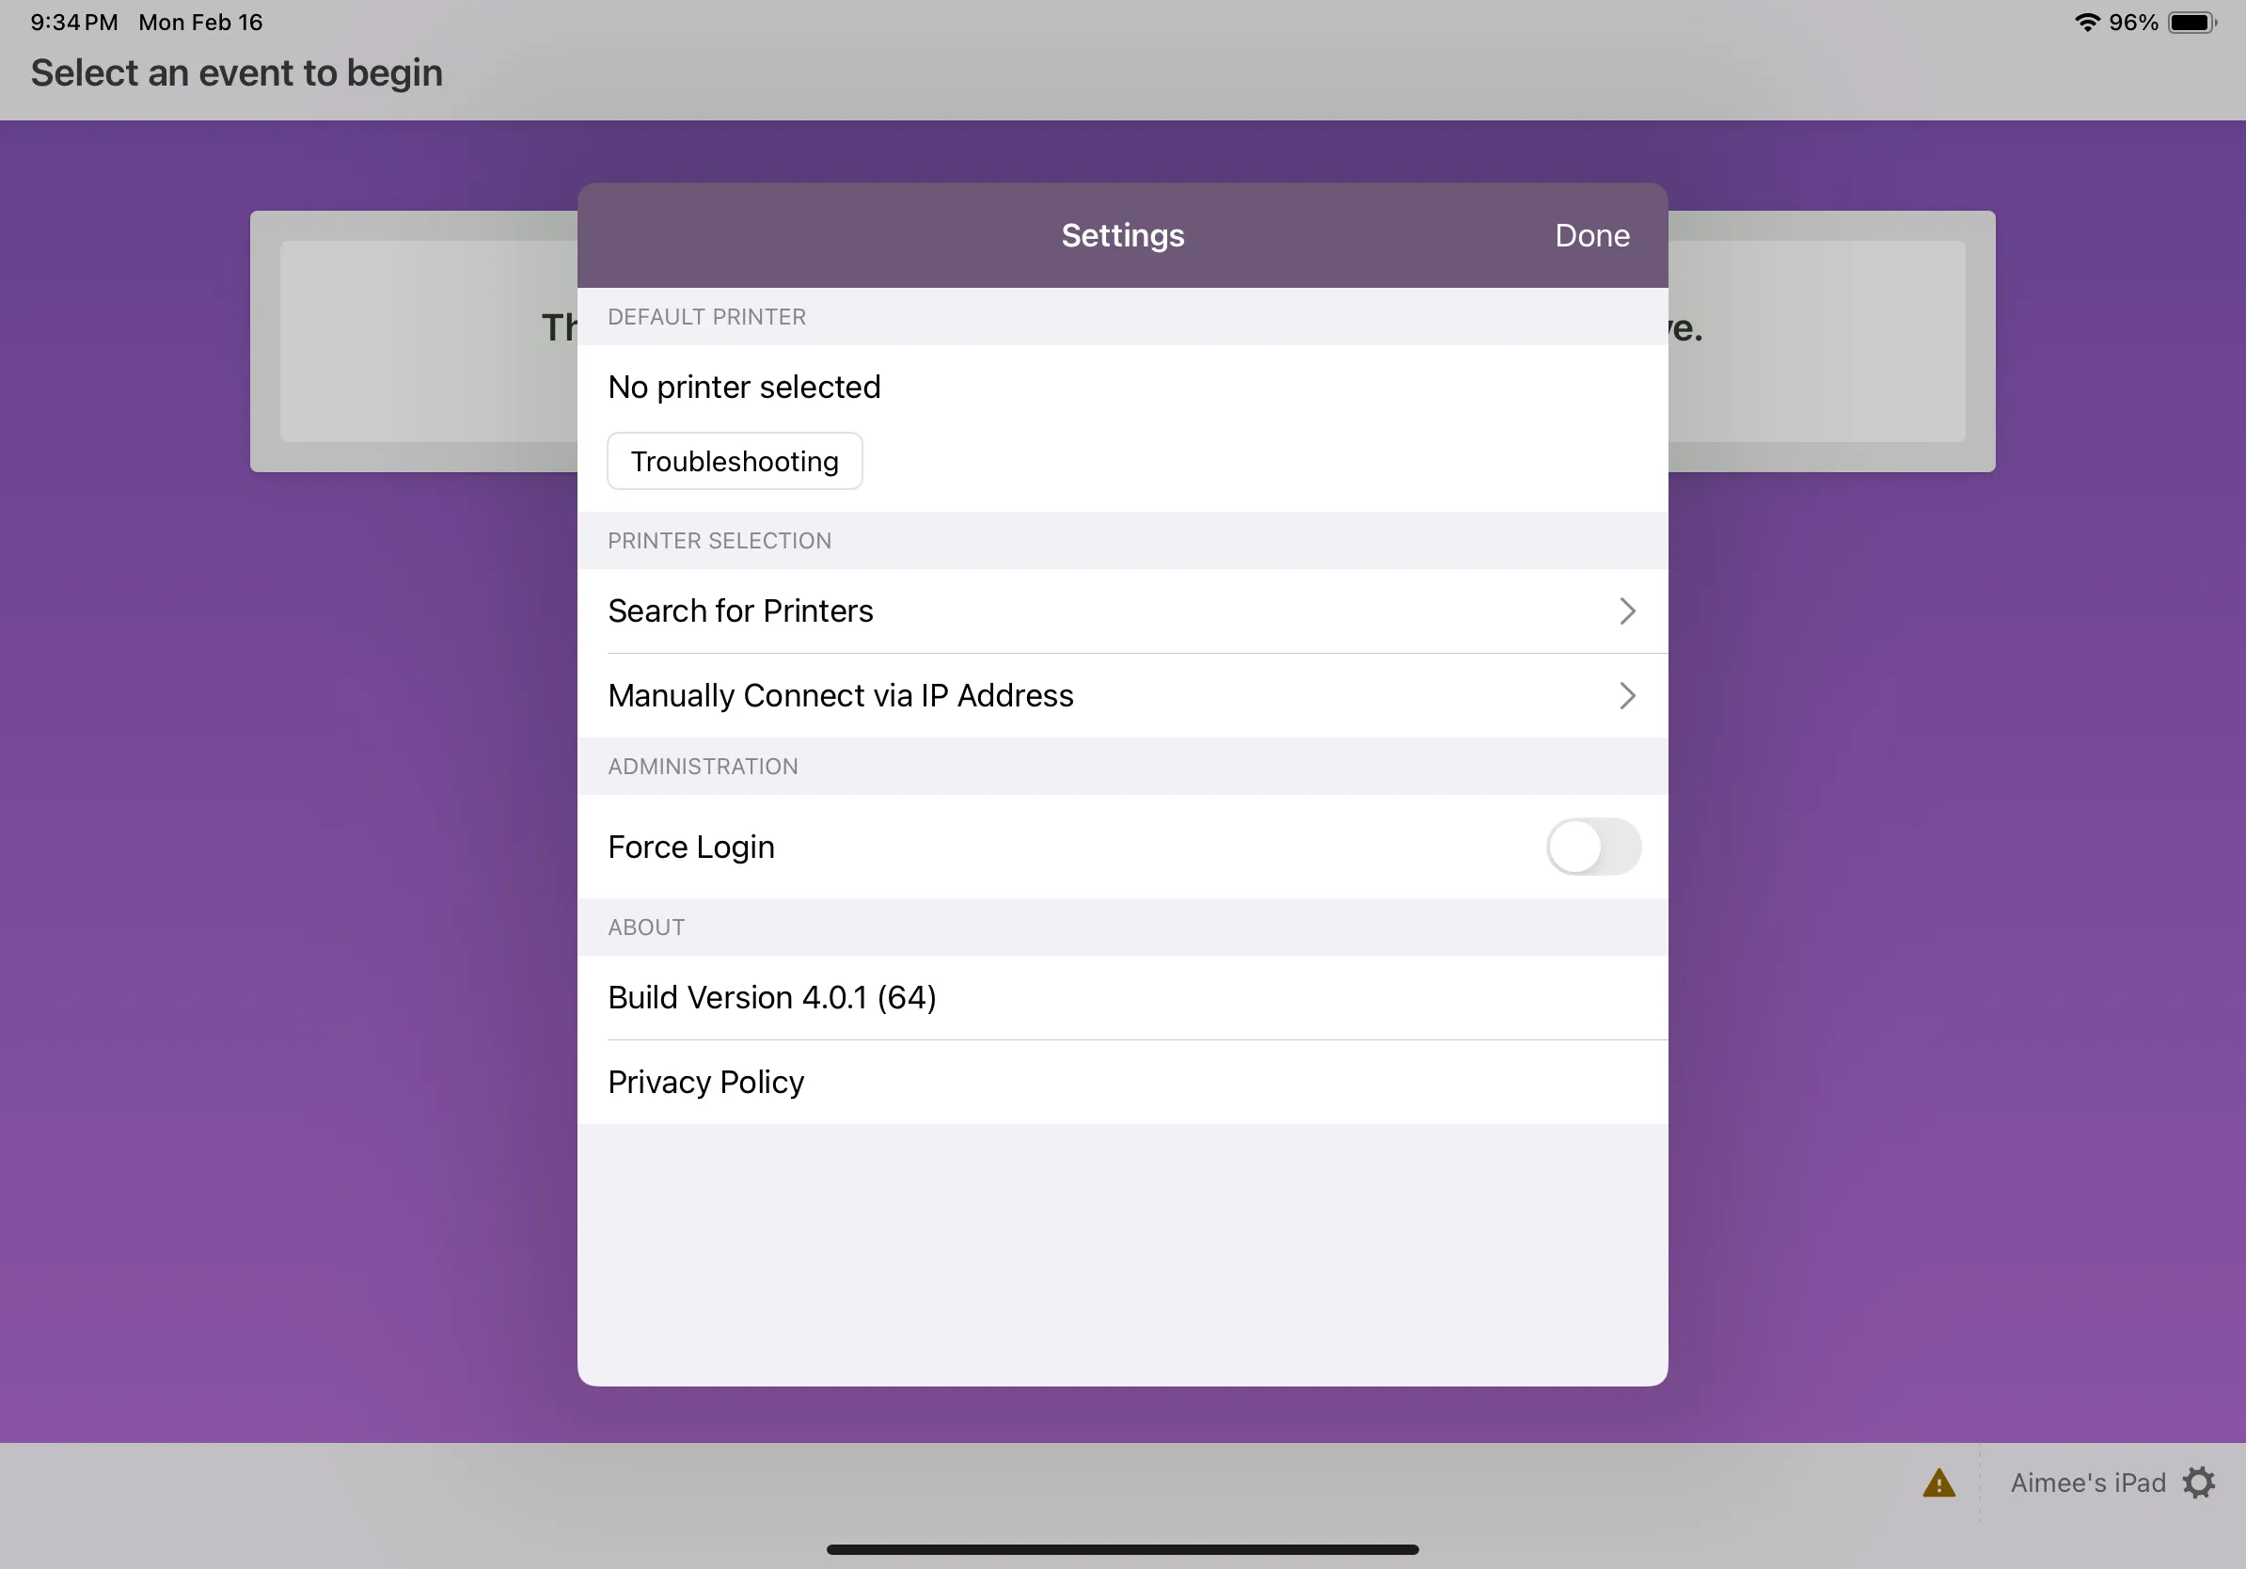Screen dimensions: 2246x1569
Task: Tap the chevron next to Search for Printers
Action: click(x=1627, y=610)
